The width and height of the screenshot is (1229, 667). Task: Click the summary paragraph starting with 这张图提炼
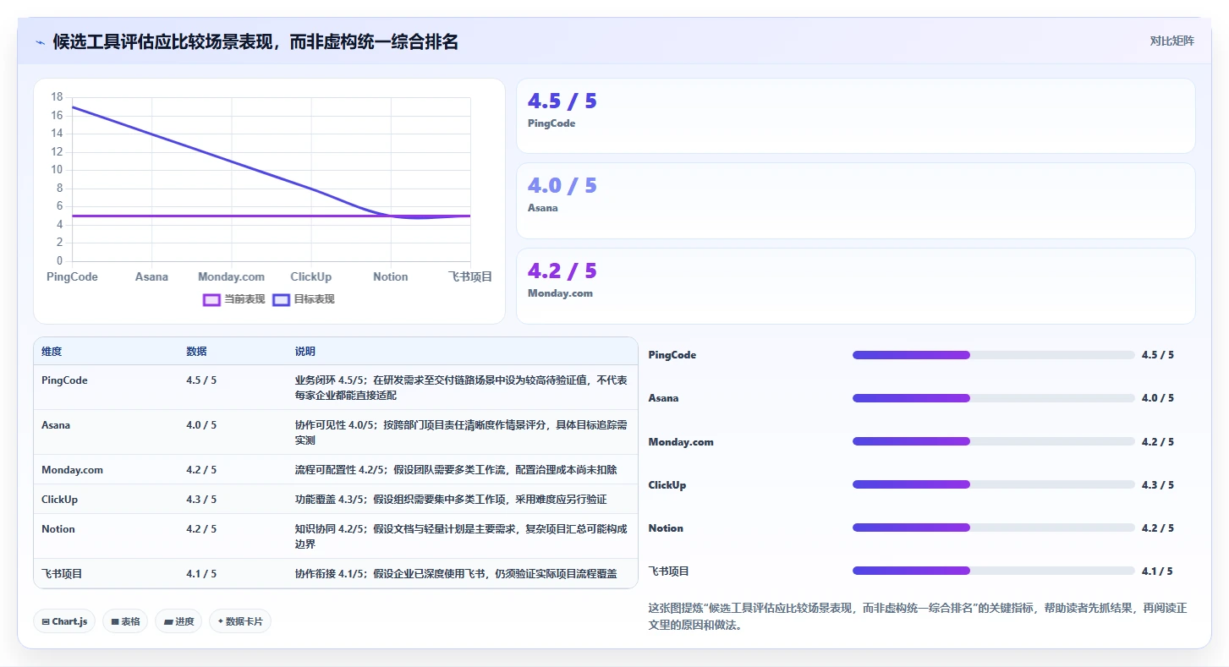(918, 617)
